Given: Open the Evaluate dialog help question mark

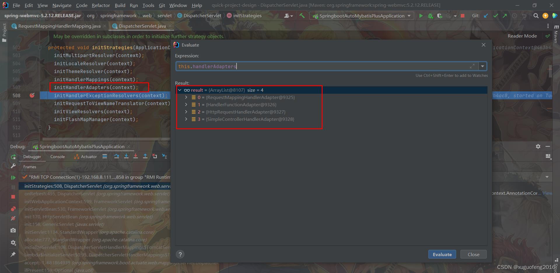Looking at the screenshot, I should pyautogui.click(x=180, y=254).
